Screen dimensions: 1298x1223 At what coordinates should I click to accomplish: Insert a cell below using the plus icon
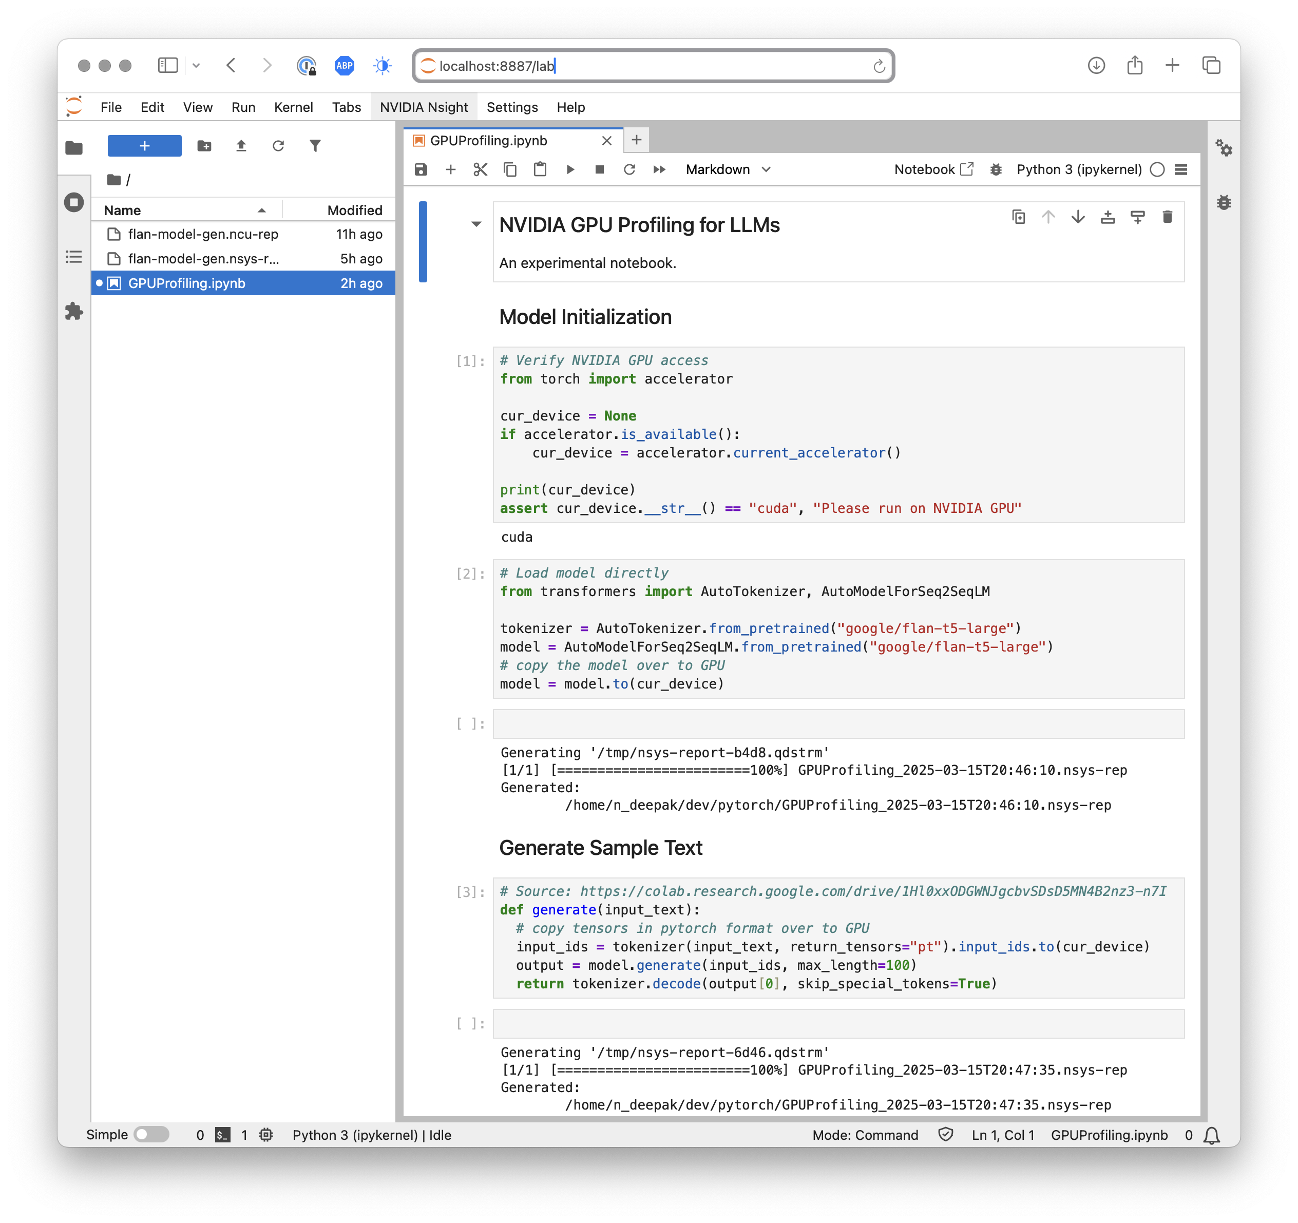[x=450, y=170]
